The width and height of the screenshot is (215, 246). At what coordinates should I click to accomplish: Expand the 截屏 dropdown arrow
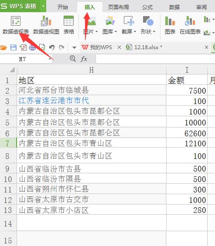pos(135,31)
